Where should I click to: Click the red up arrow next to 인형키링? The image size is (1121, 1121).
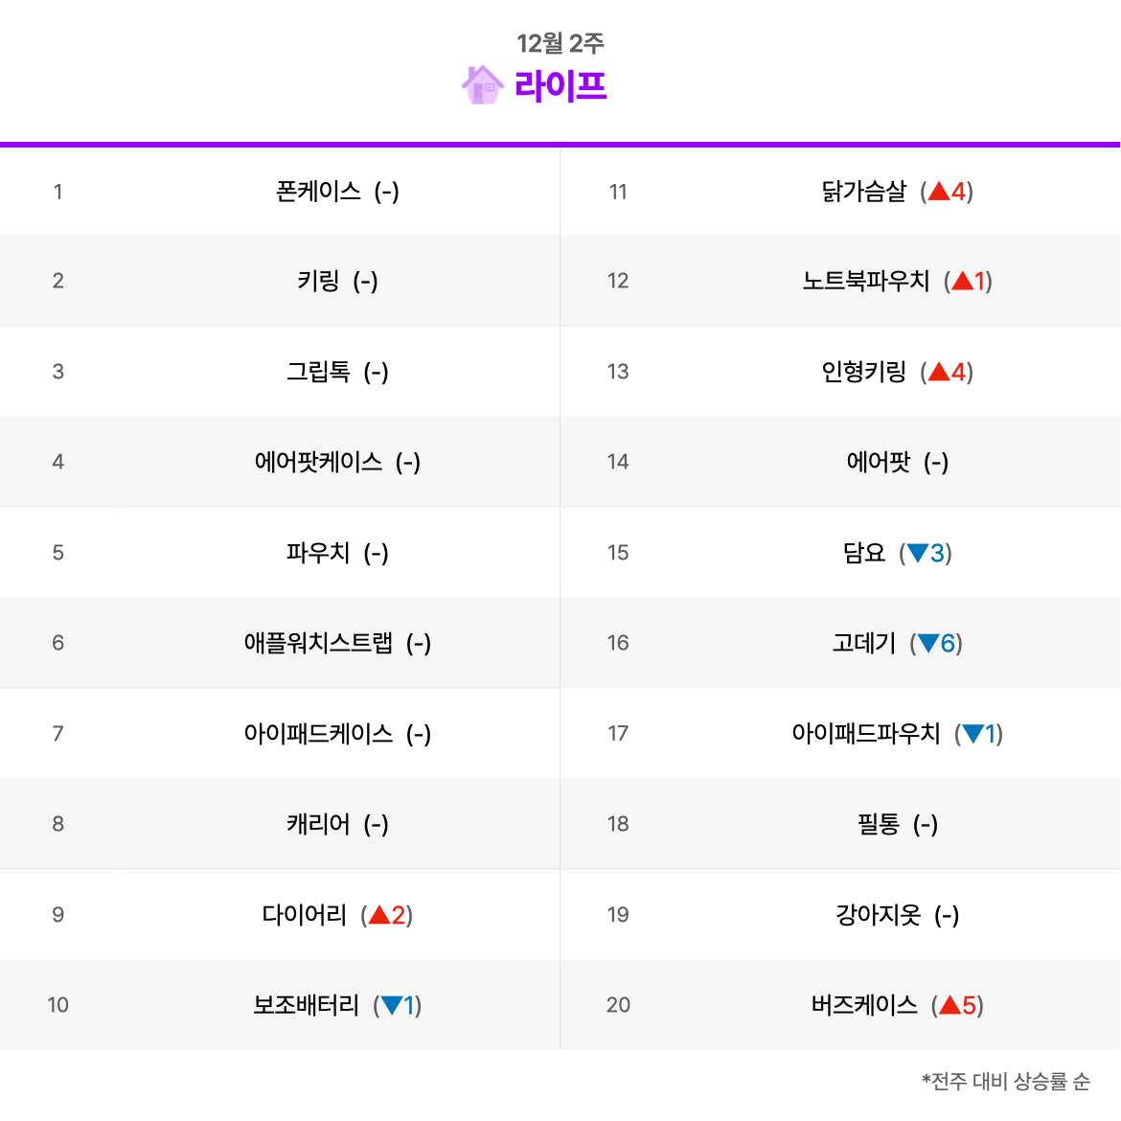939,372
